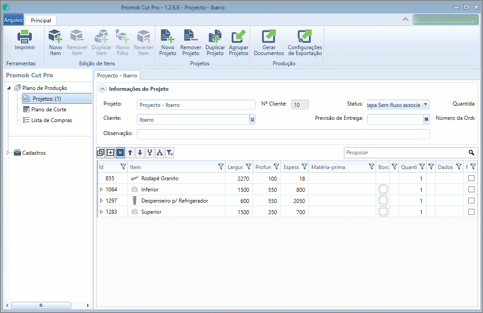Click the green account button in title area
The image size is (483, 313).
[445, 19]
